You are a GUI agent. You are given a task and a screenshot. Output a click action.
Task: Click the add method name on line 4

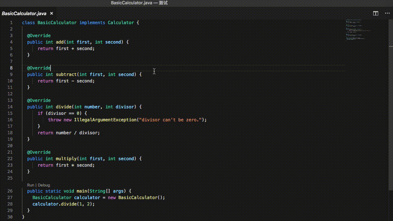(59, 42)
